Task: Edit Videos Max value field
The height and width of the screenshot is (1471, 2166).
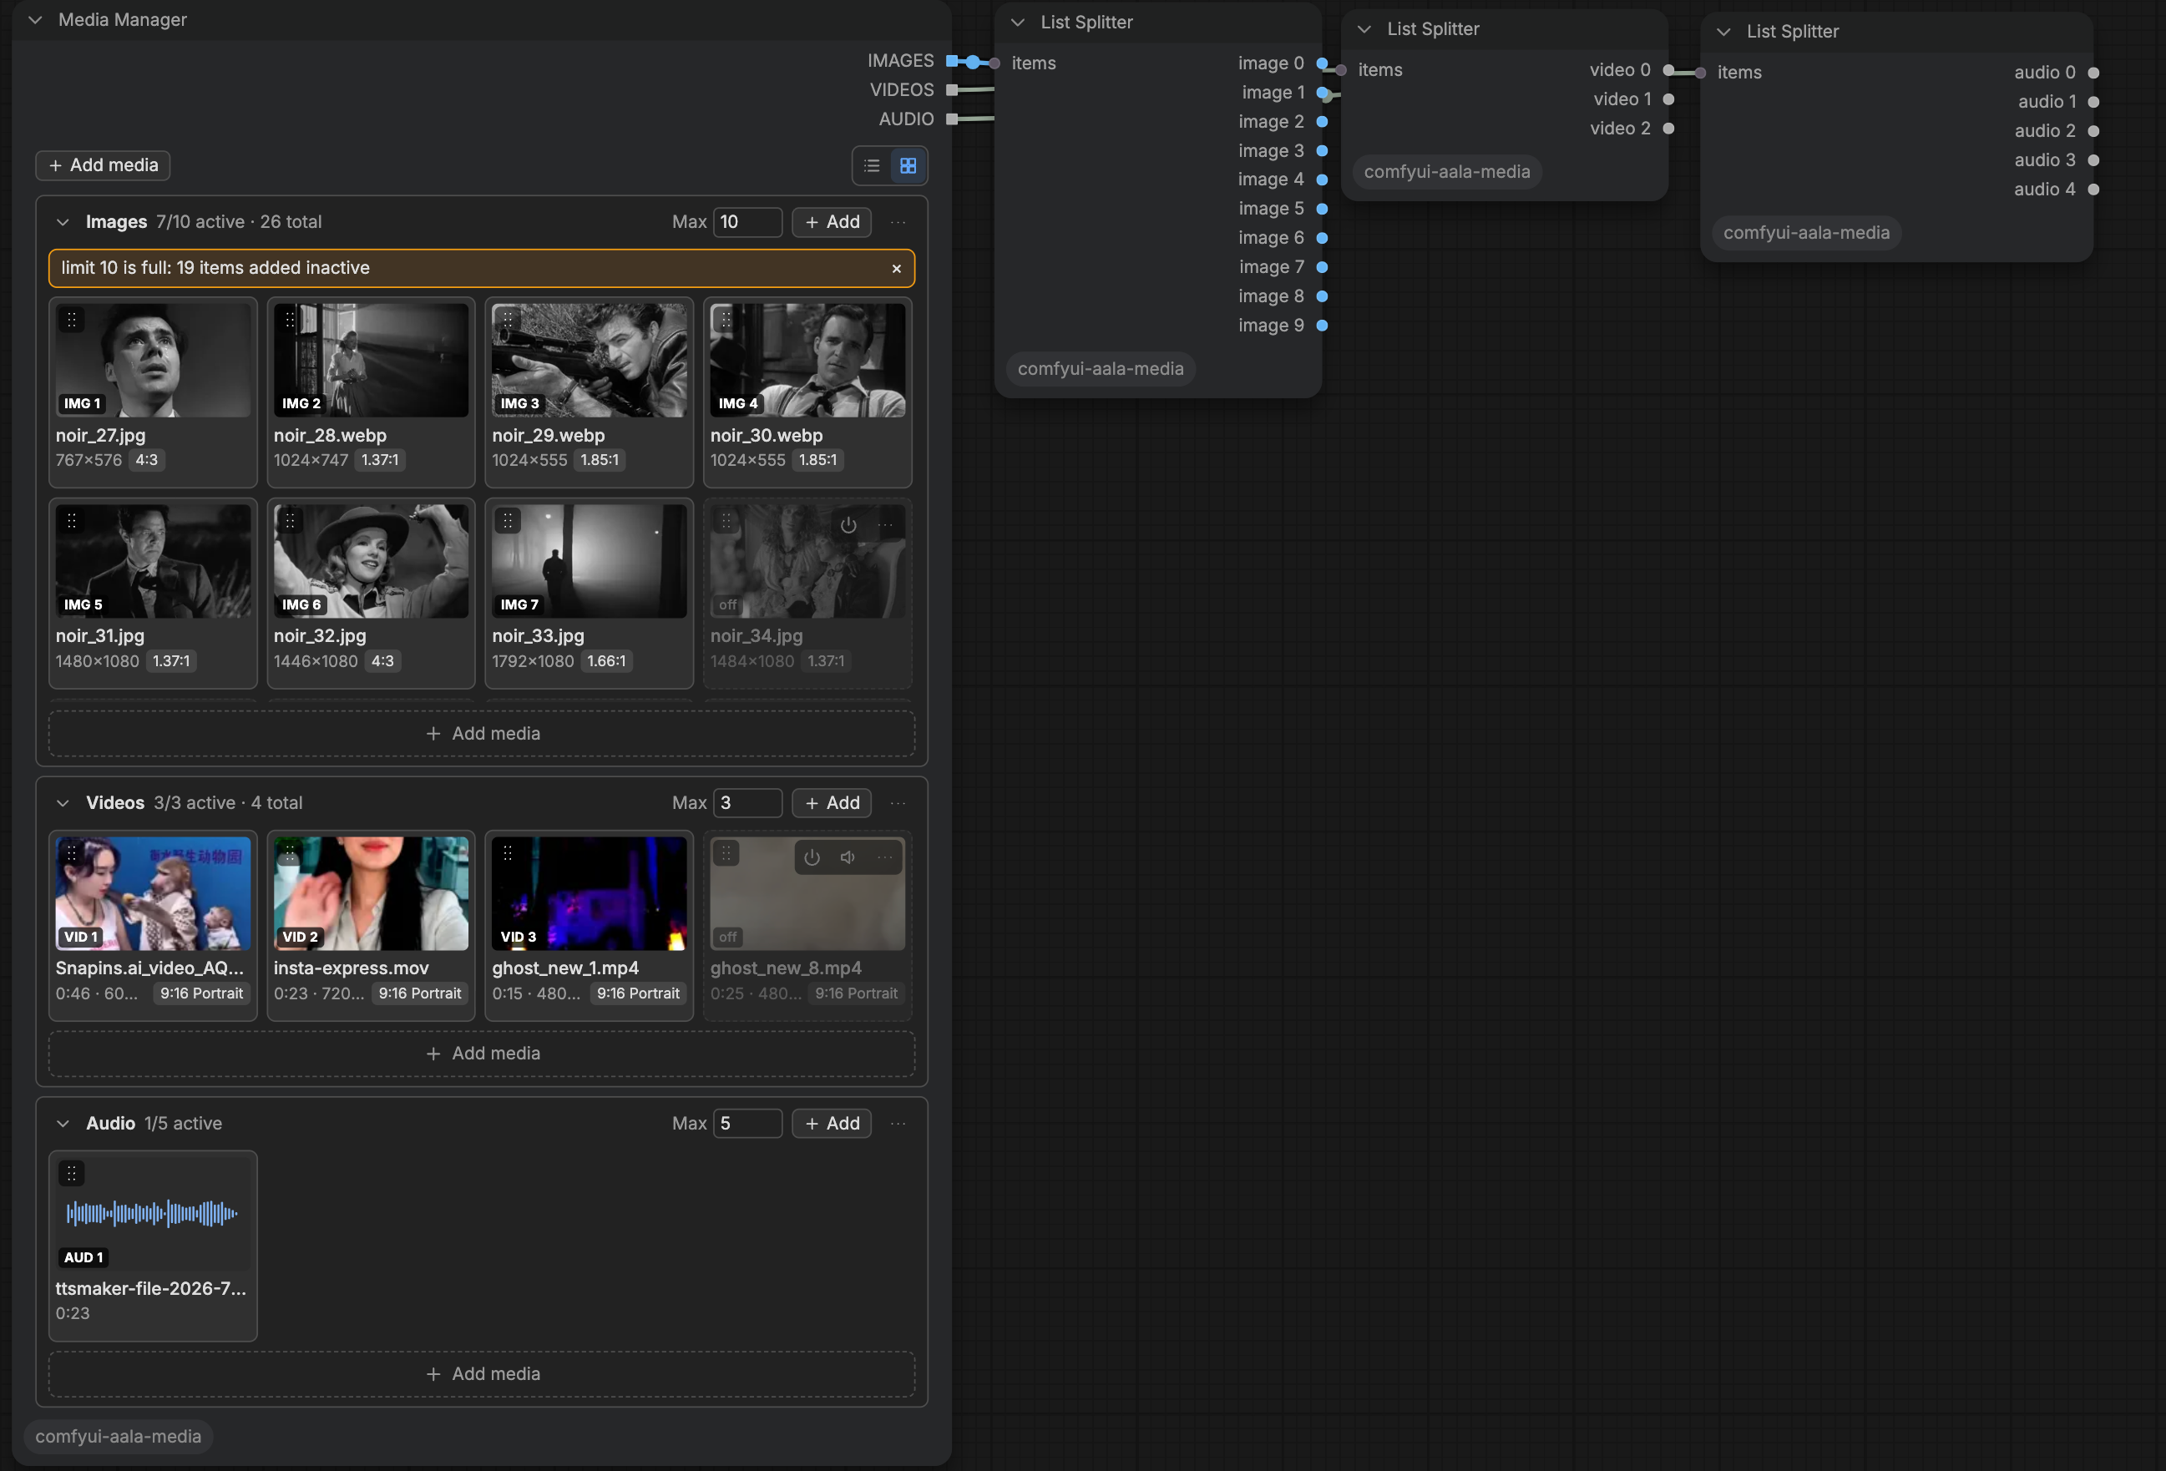Action: (747, 803)
